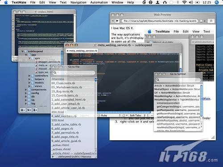The image size is (223, 167).
Task: Expand the lib folder
Action: (x=26, y=100)
